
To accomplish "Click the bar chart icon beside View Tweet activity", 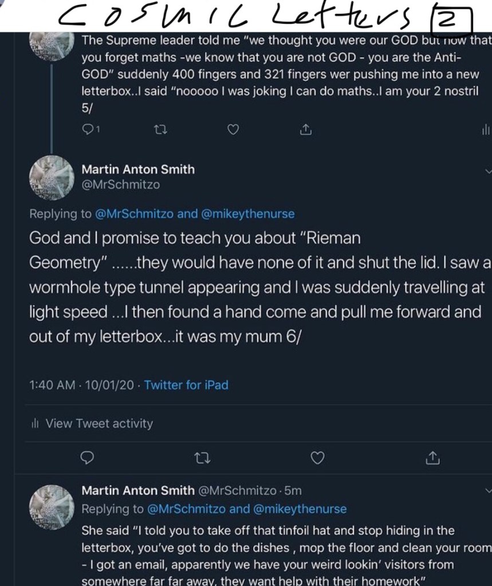I will (x=35, y=424).
